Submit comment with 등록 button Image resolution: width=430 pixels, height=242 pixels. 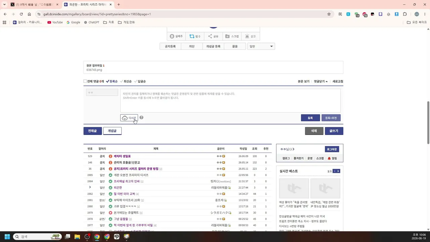(310, 118)
